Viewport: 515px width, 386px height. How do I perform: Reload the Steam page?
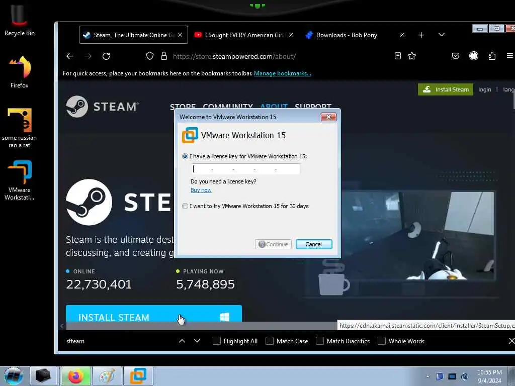[106, 56]
